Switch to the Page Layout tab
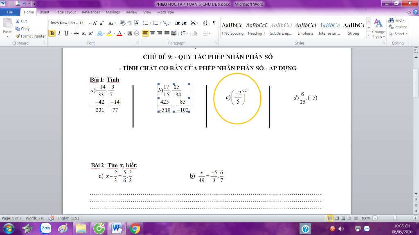Screen dimensions: 419x235 click(65, 12)
